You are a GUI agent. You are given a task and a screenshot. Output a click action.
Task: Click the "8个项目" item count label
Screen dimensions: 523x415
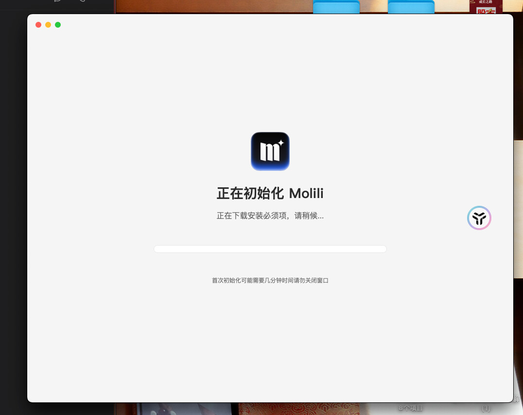[x=411, y=408]
